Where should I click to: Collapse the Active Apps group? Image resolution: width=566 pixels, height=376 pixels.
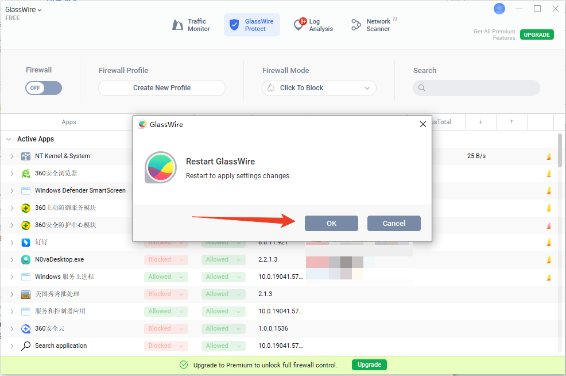point(9,139)
